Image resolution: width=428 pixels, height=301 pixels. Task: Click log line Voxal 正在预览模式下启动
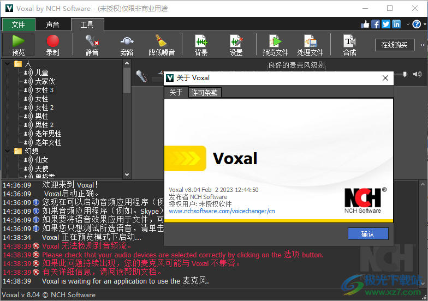click(92, 238)
